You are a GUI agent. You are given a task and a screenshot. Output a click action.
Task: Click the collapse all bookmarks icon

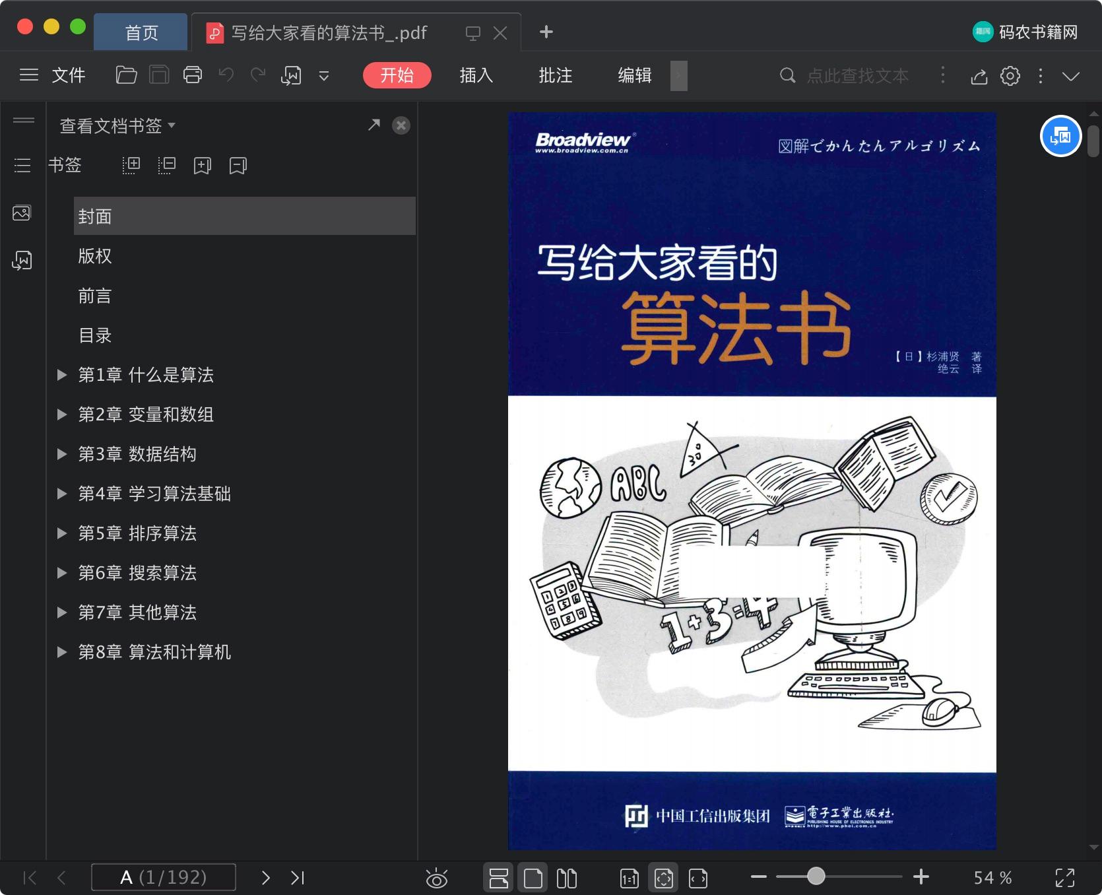click(167, 165)
